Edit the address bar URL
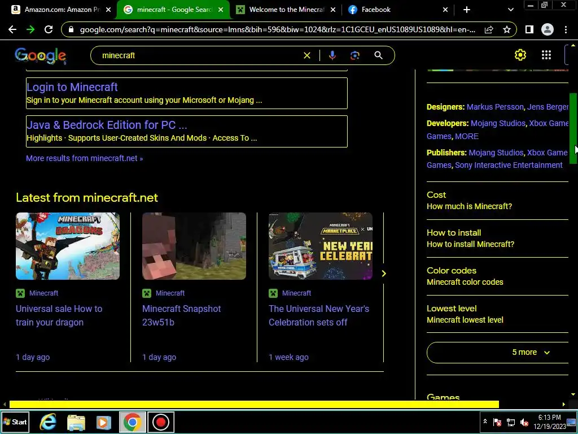 [277, 29]
